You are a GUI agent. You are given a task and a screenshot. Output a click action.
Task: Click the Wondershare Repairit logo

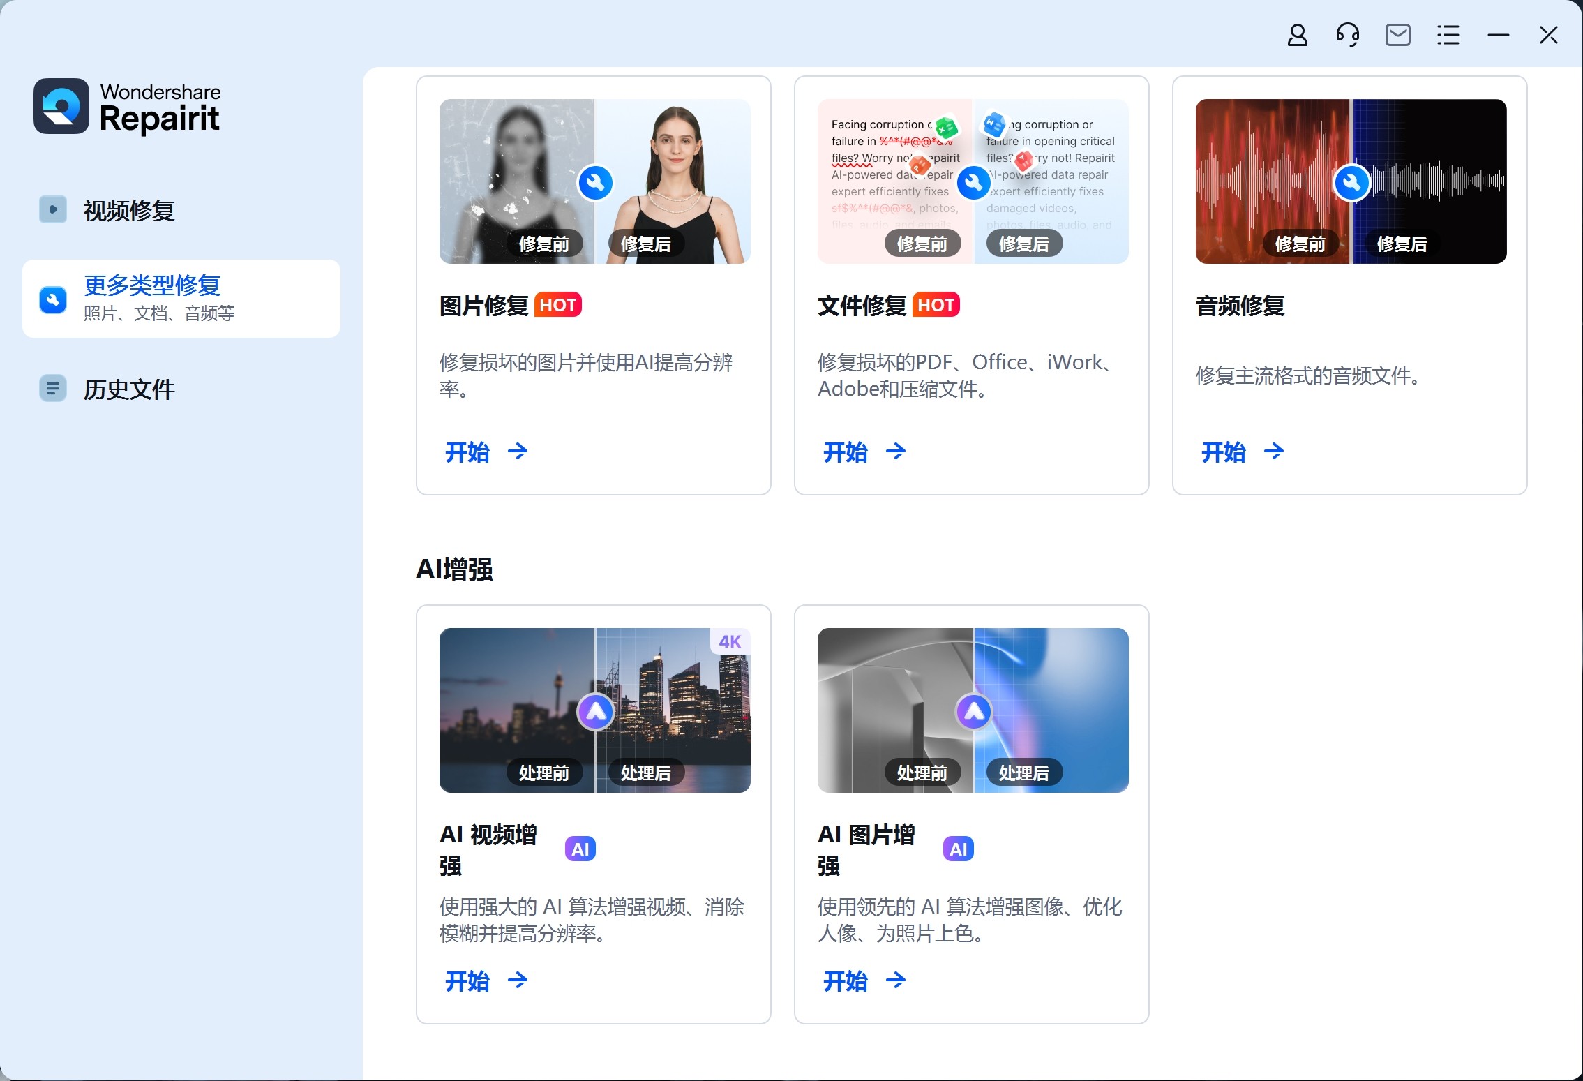click(127, 106)
